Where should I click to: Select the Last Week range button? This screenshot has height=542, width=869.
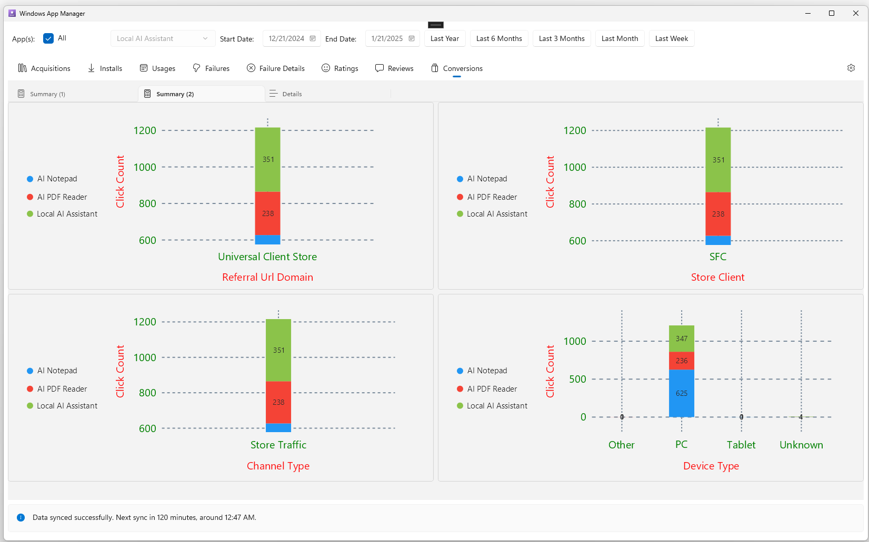[672, 38]
